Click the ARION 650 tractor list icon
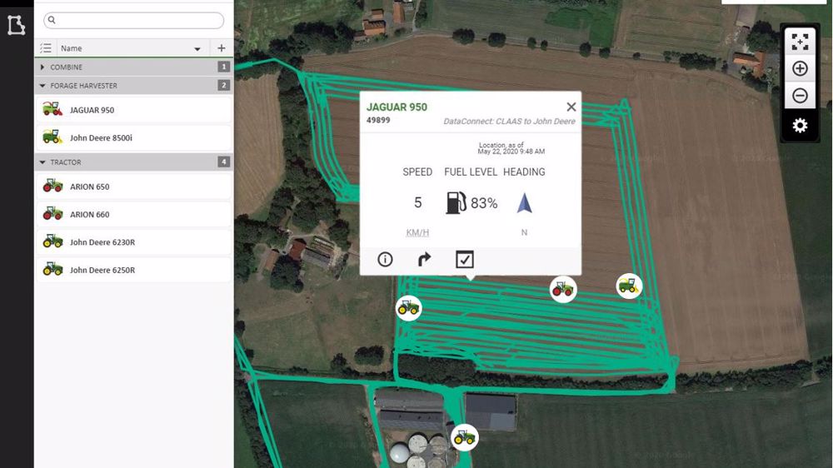 point(52,186)
